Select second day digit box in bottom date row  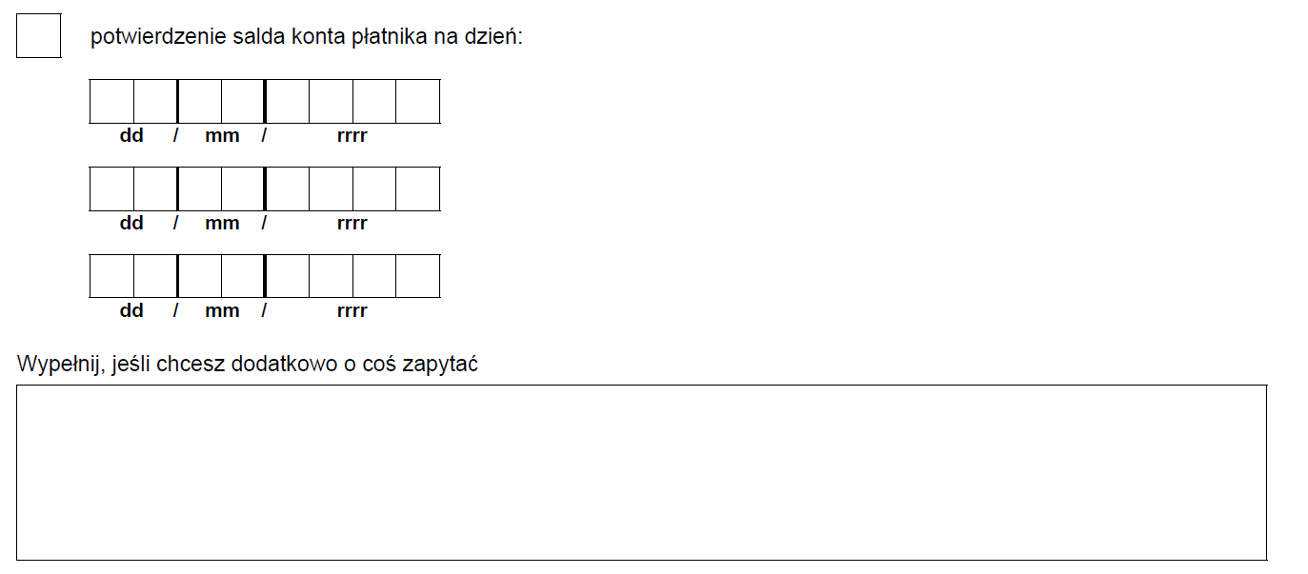click(x=155, y=276)
